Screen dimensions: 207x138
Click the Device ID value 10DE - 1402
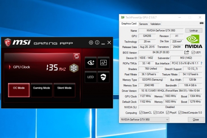point(146,58)
